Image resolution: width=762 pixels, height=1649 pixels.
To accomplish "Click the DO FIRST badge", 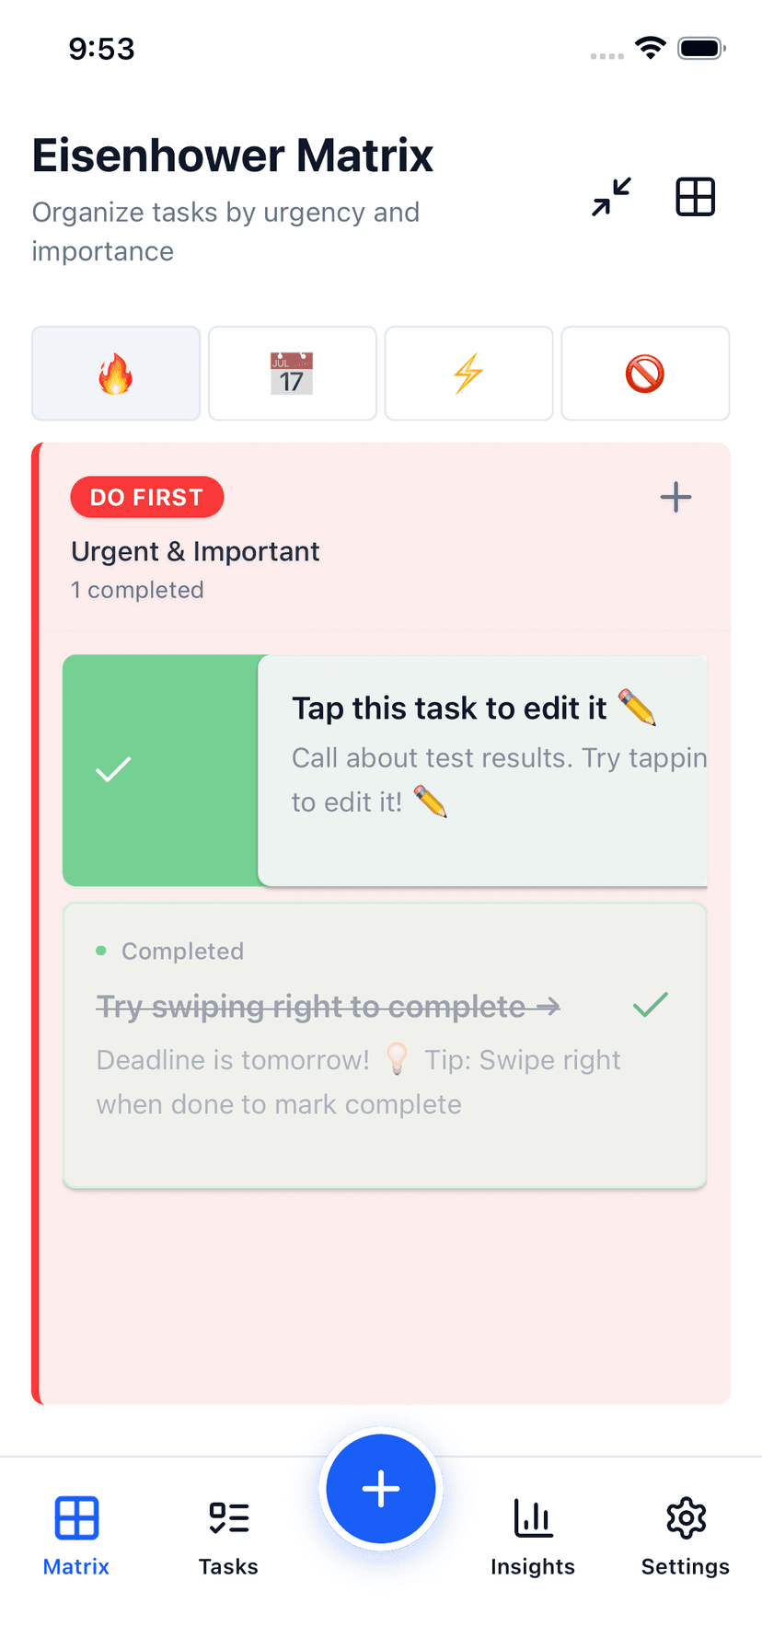I will coord(146,497).
